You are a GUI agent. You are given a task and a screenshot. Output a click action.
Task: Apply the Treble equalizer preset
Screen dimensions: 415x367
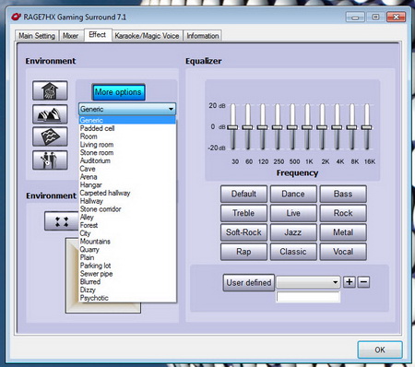243,213
